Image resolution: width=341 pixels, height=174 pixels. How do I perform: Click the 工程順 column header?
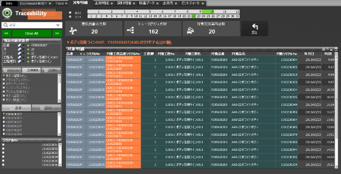click(149, 54)
